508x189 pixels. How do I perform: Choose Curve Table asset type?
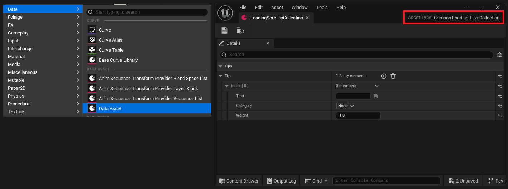tap(147, 50)
